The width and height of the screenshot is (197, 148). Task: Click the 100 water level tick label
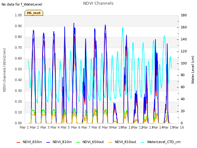click(184, 63)
